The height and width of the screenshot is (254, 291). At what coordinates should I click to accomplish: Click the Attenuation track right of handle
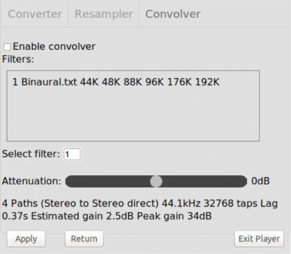[x=205, y=182]
